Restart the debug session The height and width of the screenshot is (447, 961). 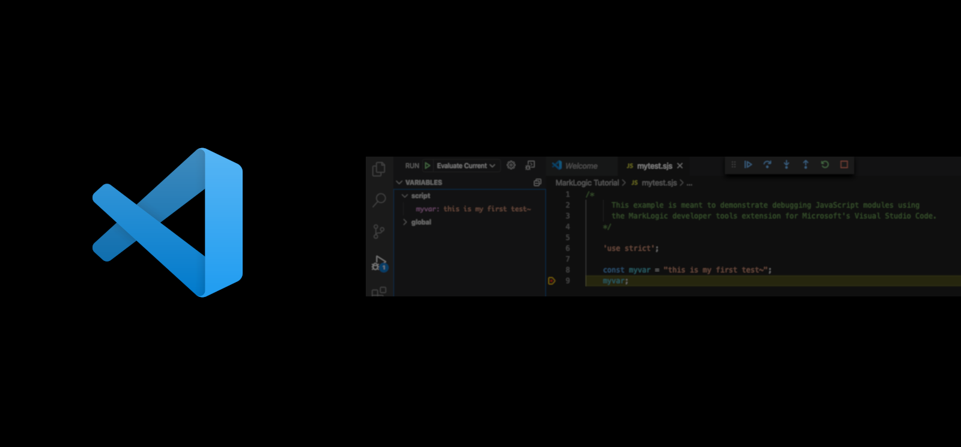pyautogui.click(x=825, y=164)
